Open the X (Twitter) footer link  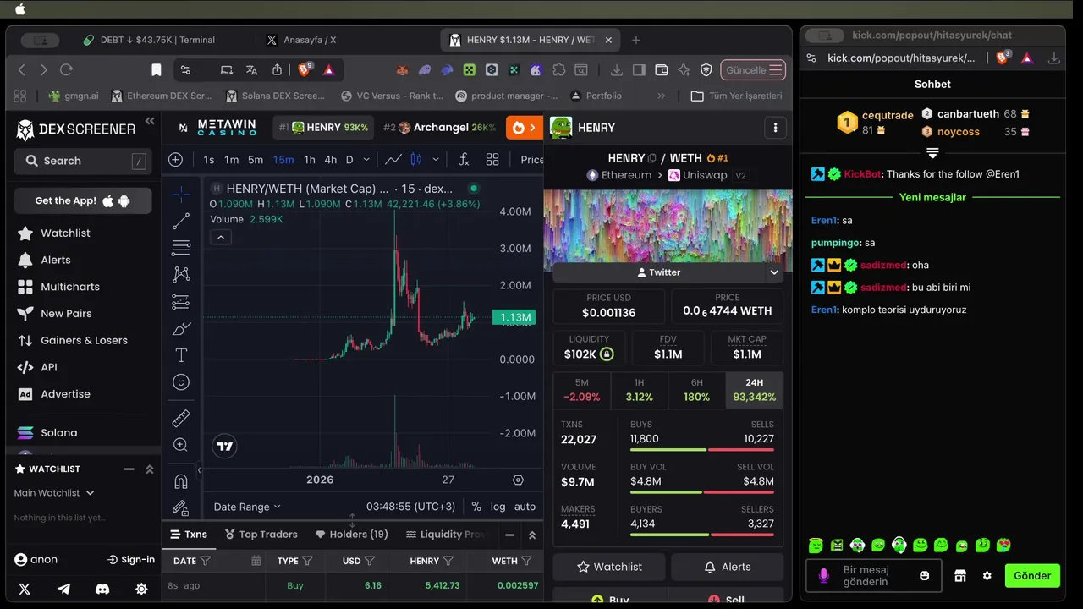(25, 589)
